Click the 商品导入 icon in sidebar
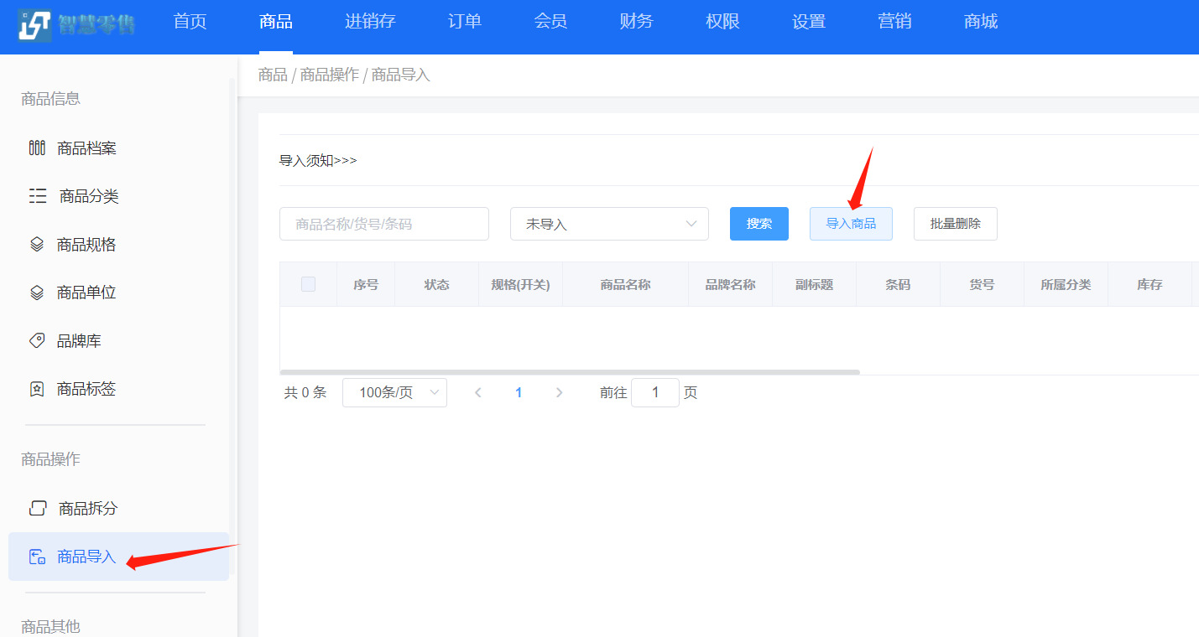The height and width of the screenshot is (637, 1199). coord(37,557)
